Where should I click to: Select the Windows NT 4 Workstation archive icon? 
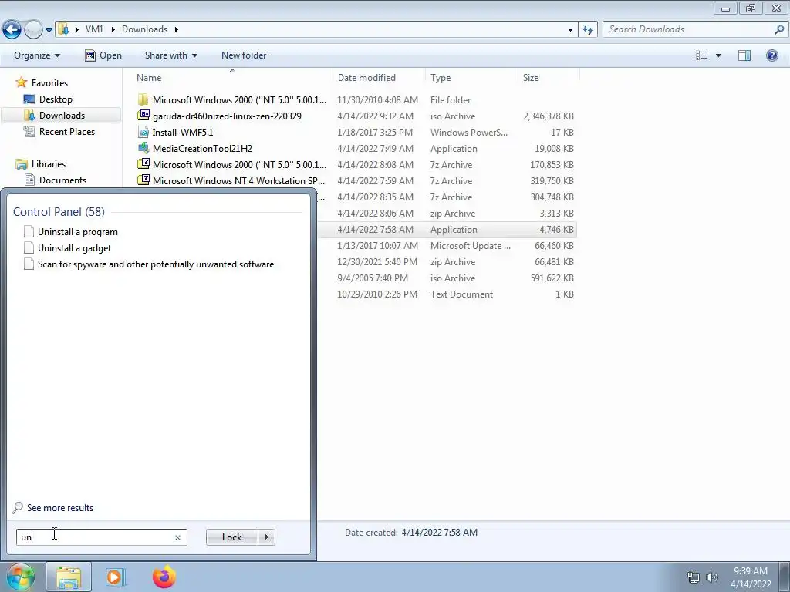coord(143,180)
